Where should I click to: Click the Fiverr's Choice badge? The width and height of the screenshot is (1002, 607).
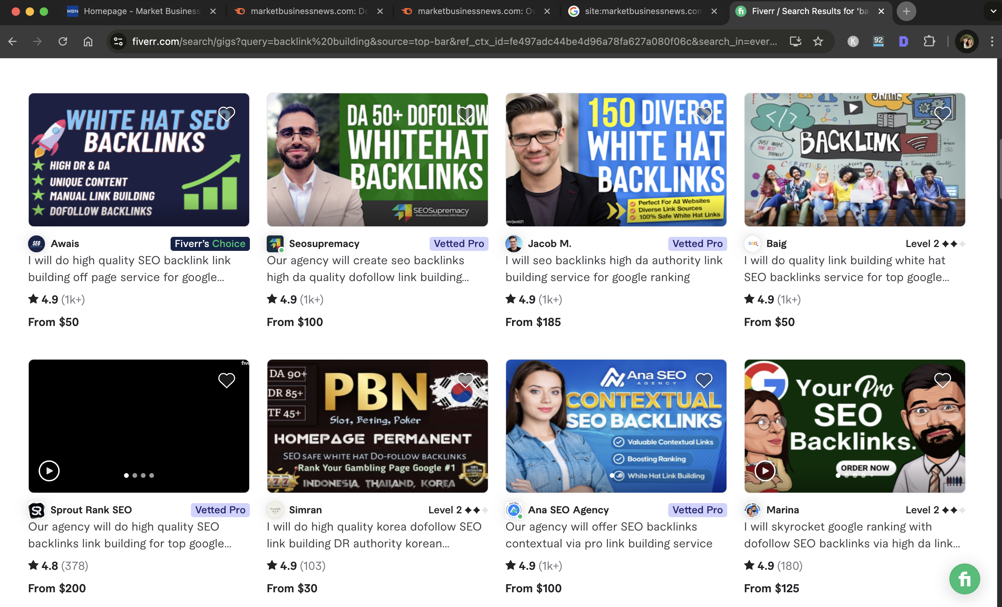click(210, 244)
